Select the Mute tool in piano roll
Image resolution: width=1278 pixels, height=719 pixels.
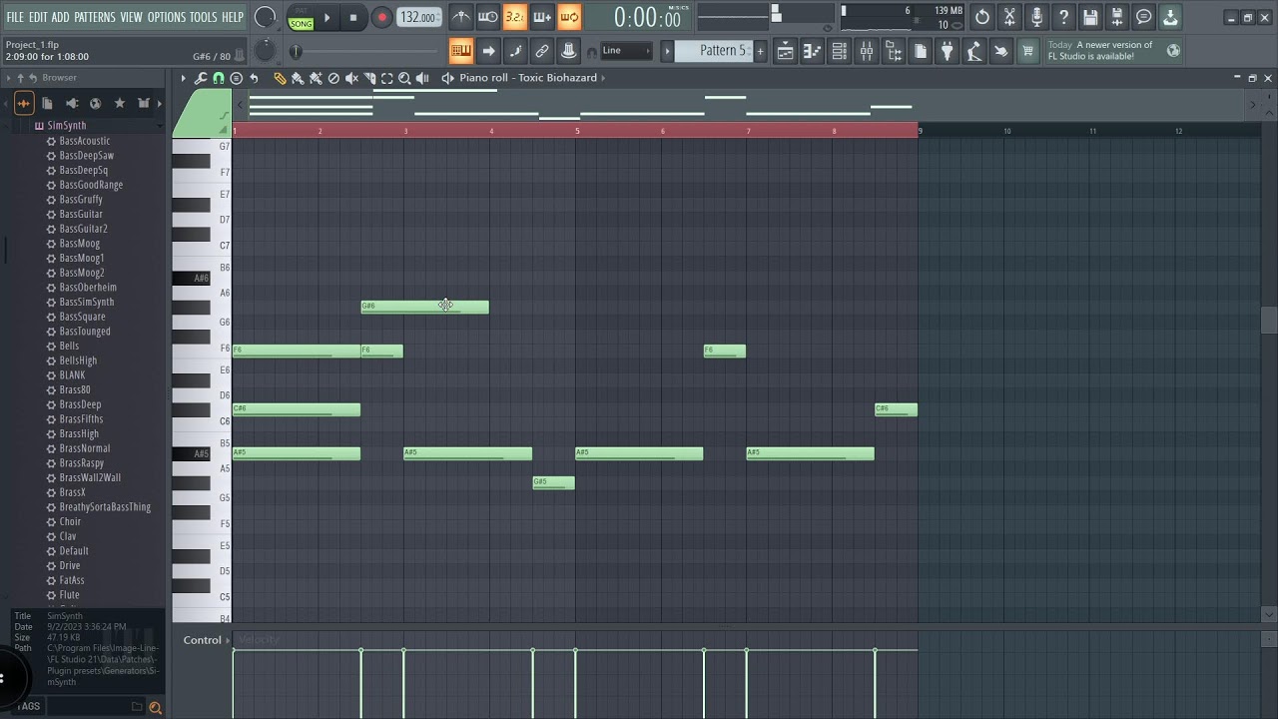click(351, 78)
